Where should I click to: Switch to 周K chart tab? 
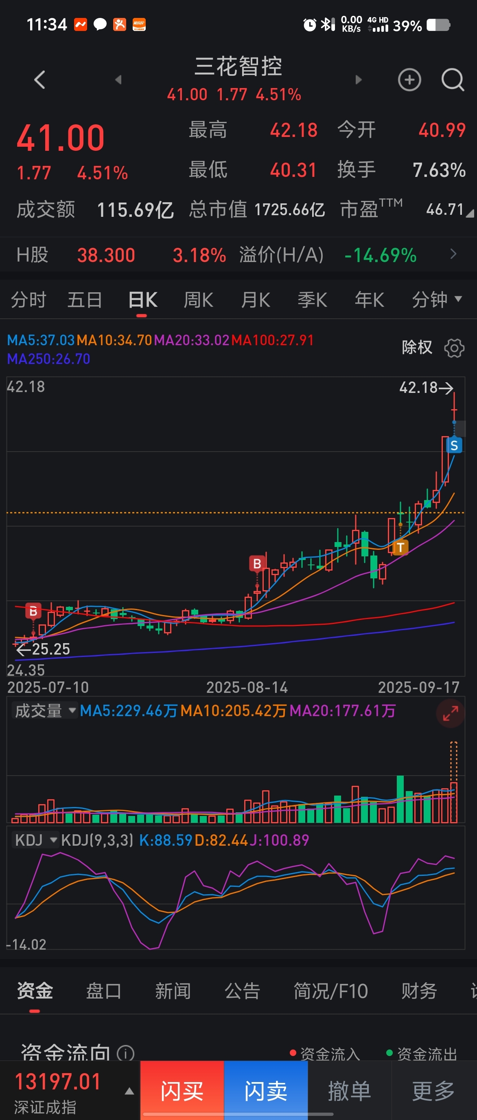[198, 300]
